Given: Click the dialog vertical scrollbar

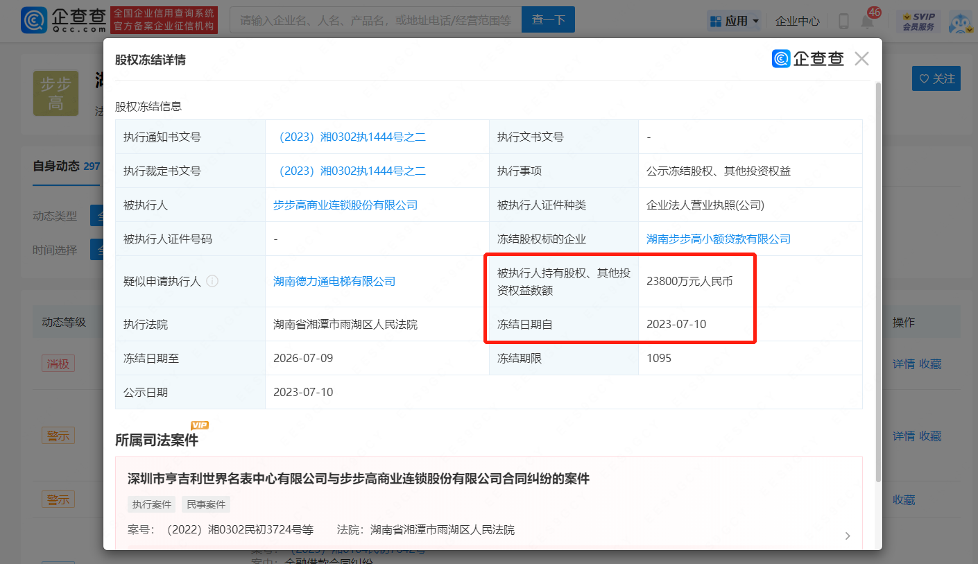Looking at the screenshot, I should [878, 282].
